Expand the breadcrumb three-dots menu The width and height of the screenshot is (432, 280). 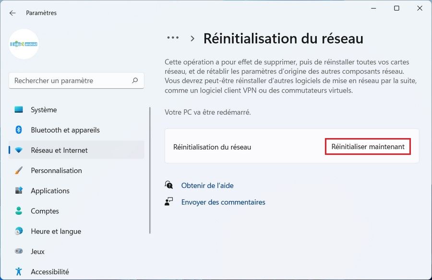click(x=173, y=38)
